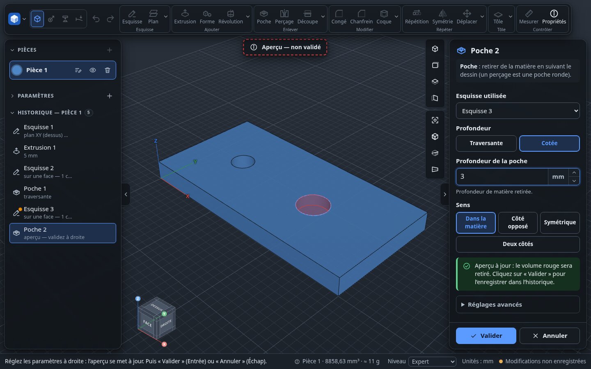Select the Extrusion tool
Image resolution: width=591 pixels, height=369 pixels.
pos(185,17)
